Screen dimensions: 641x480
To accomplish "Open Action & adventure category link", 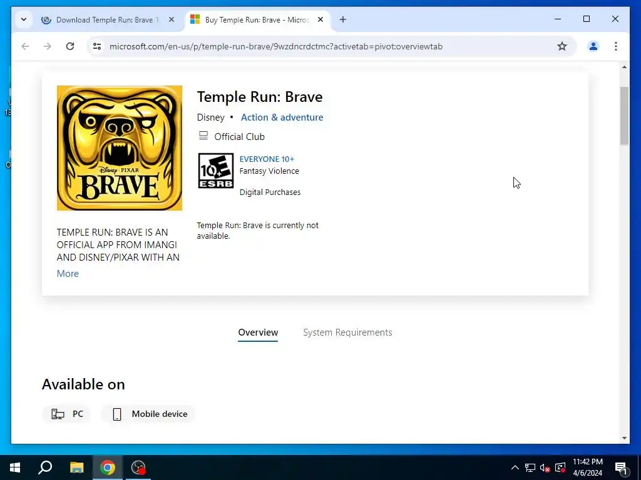I will point(282,117).
